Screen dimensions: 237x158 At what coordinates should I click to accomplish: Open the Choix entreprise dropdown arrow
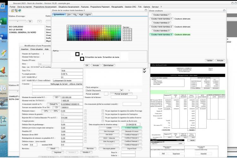click(122, 90)
